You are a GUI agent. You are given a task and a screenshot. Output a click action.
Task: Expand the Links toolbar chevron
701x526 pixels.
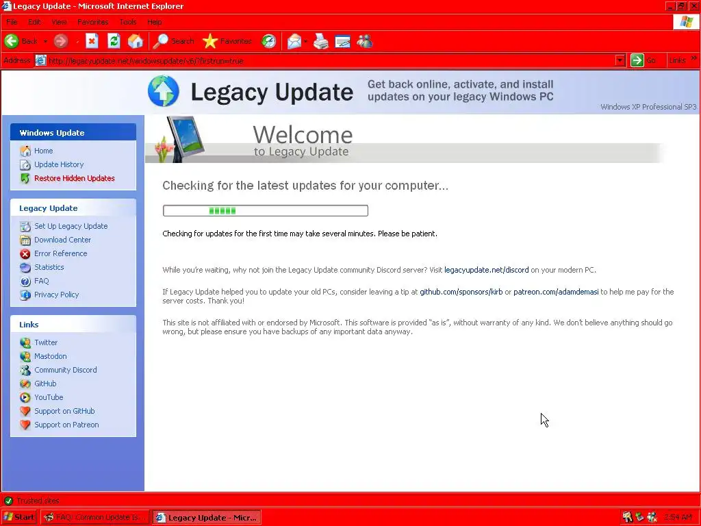(693, 59)
